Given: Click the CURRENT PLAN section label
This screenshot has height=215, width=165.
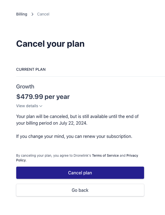Looking at the screenshot, I should tap(31, 69).
